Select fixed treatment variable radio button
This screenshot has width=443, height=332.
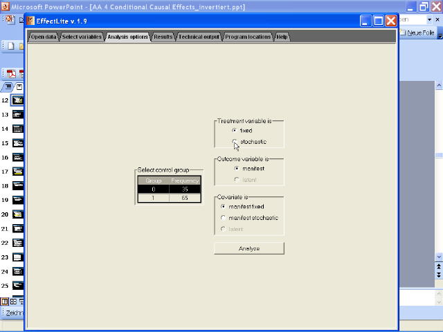click(x=235, y=130)
